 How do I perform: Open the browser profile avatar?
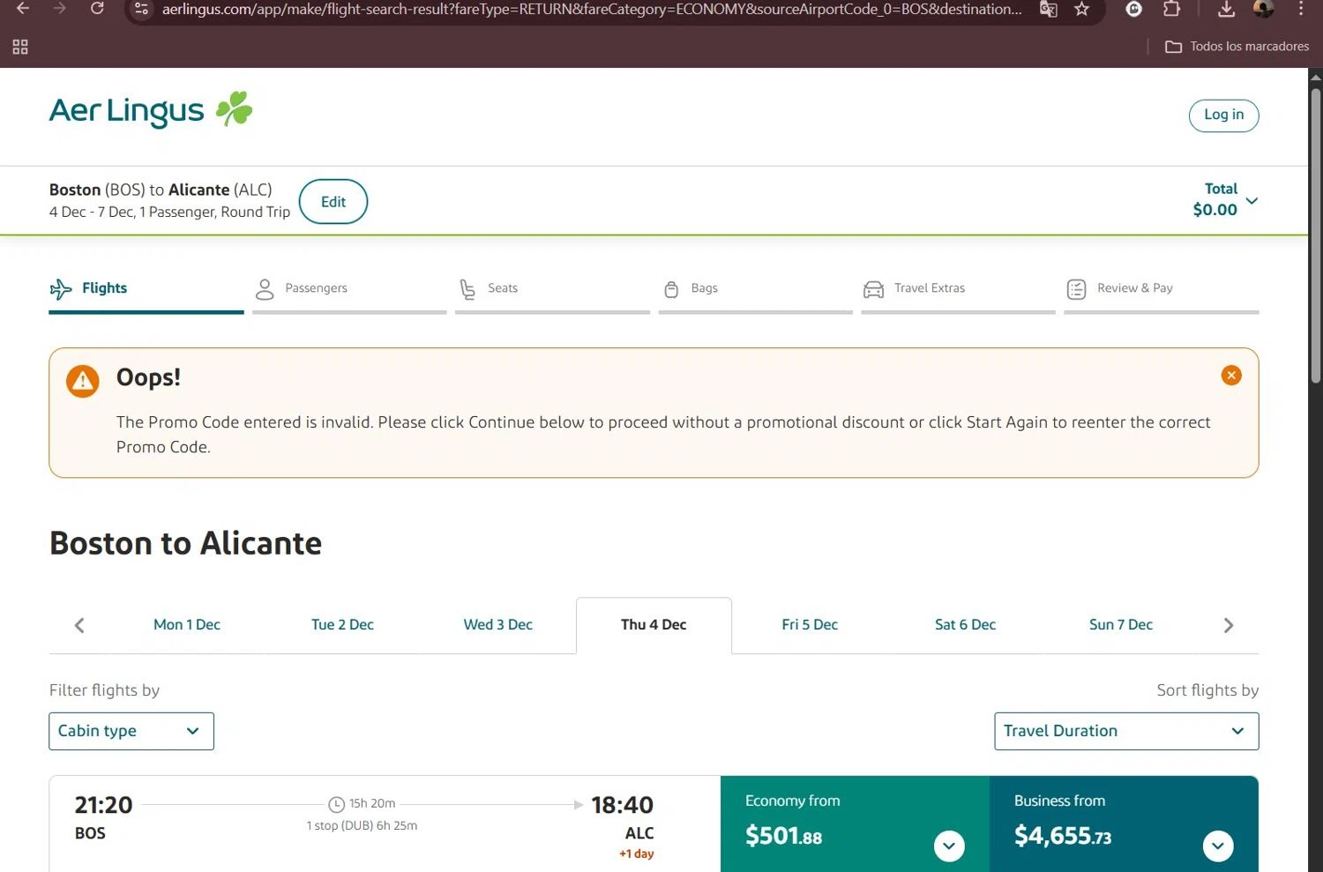1263,9
